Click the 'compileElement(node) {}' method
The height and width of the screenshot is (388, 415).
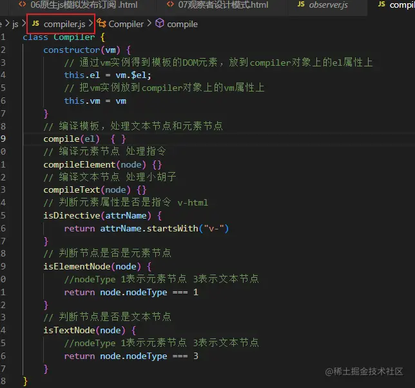[102, 164]
